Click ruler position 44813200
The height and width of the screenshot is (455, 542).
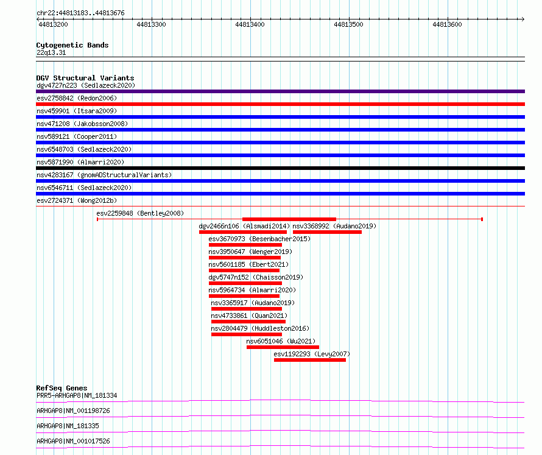click(x=53, y=24)
